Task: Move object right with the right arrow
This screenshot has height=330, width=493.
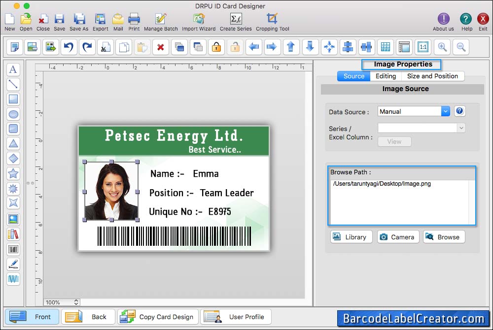Action: pos(272,47)
